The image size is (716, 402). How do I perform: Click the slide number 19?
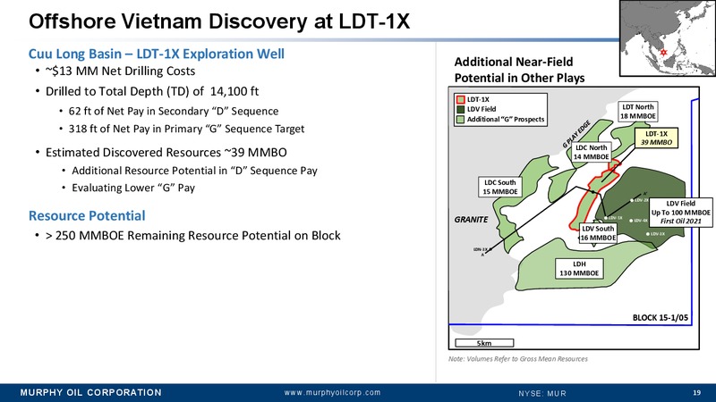coord(697,392)
